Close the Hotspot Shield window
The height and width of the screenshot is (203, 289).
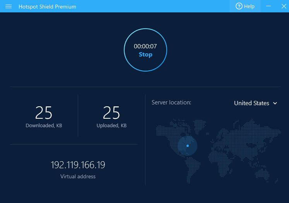[x=284, y=6]
